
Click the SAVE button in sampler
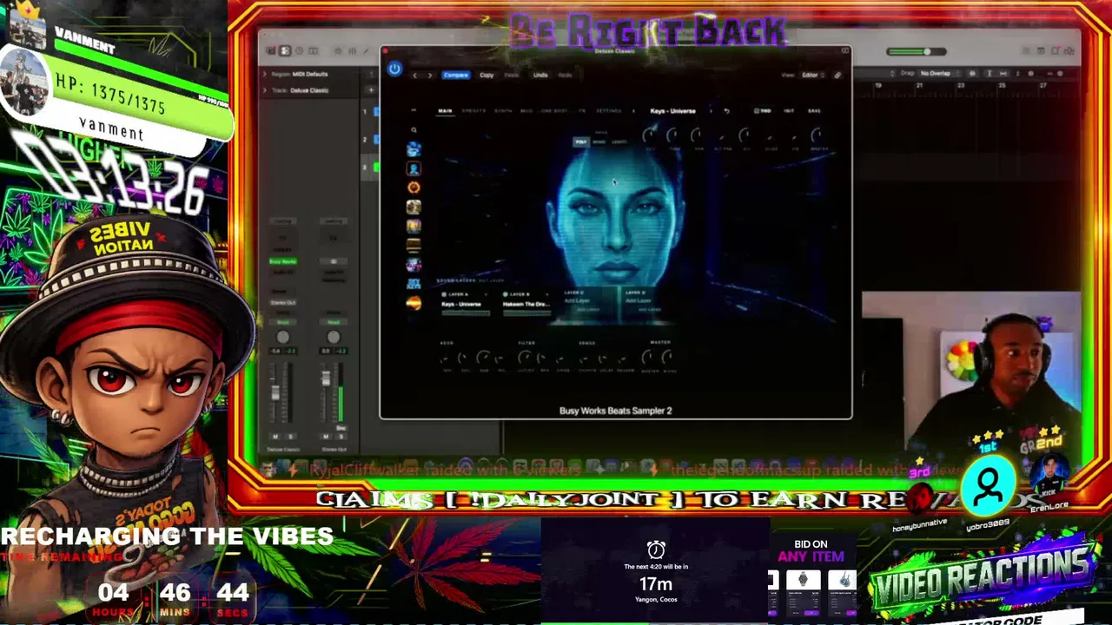tap(814, 111)
